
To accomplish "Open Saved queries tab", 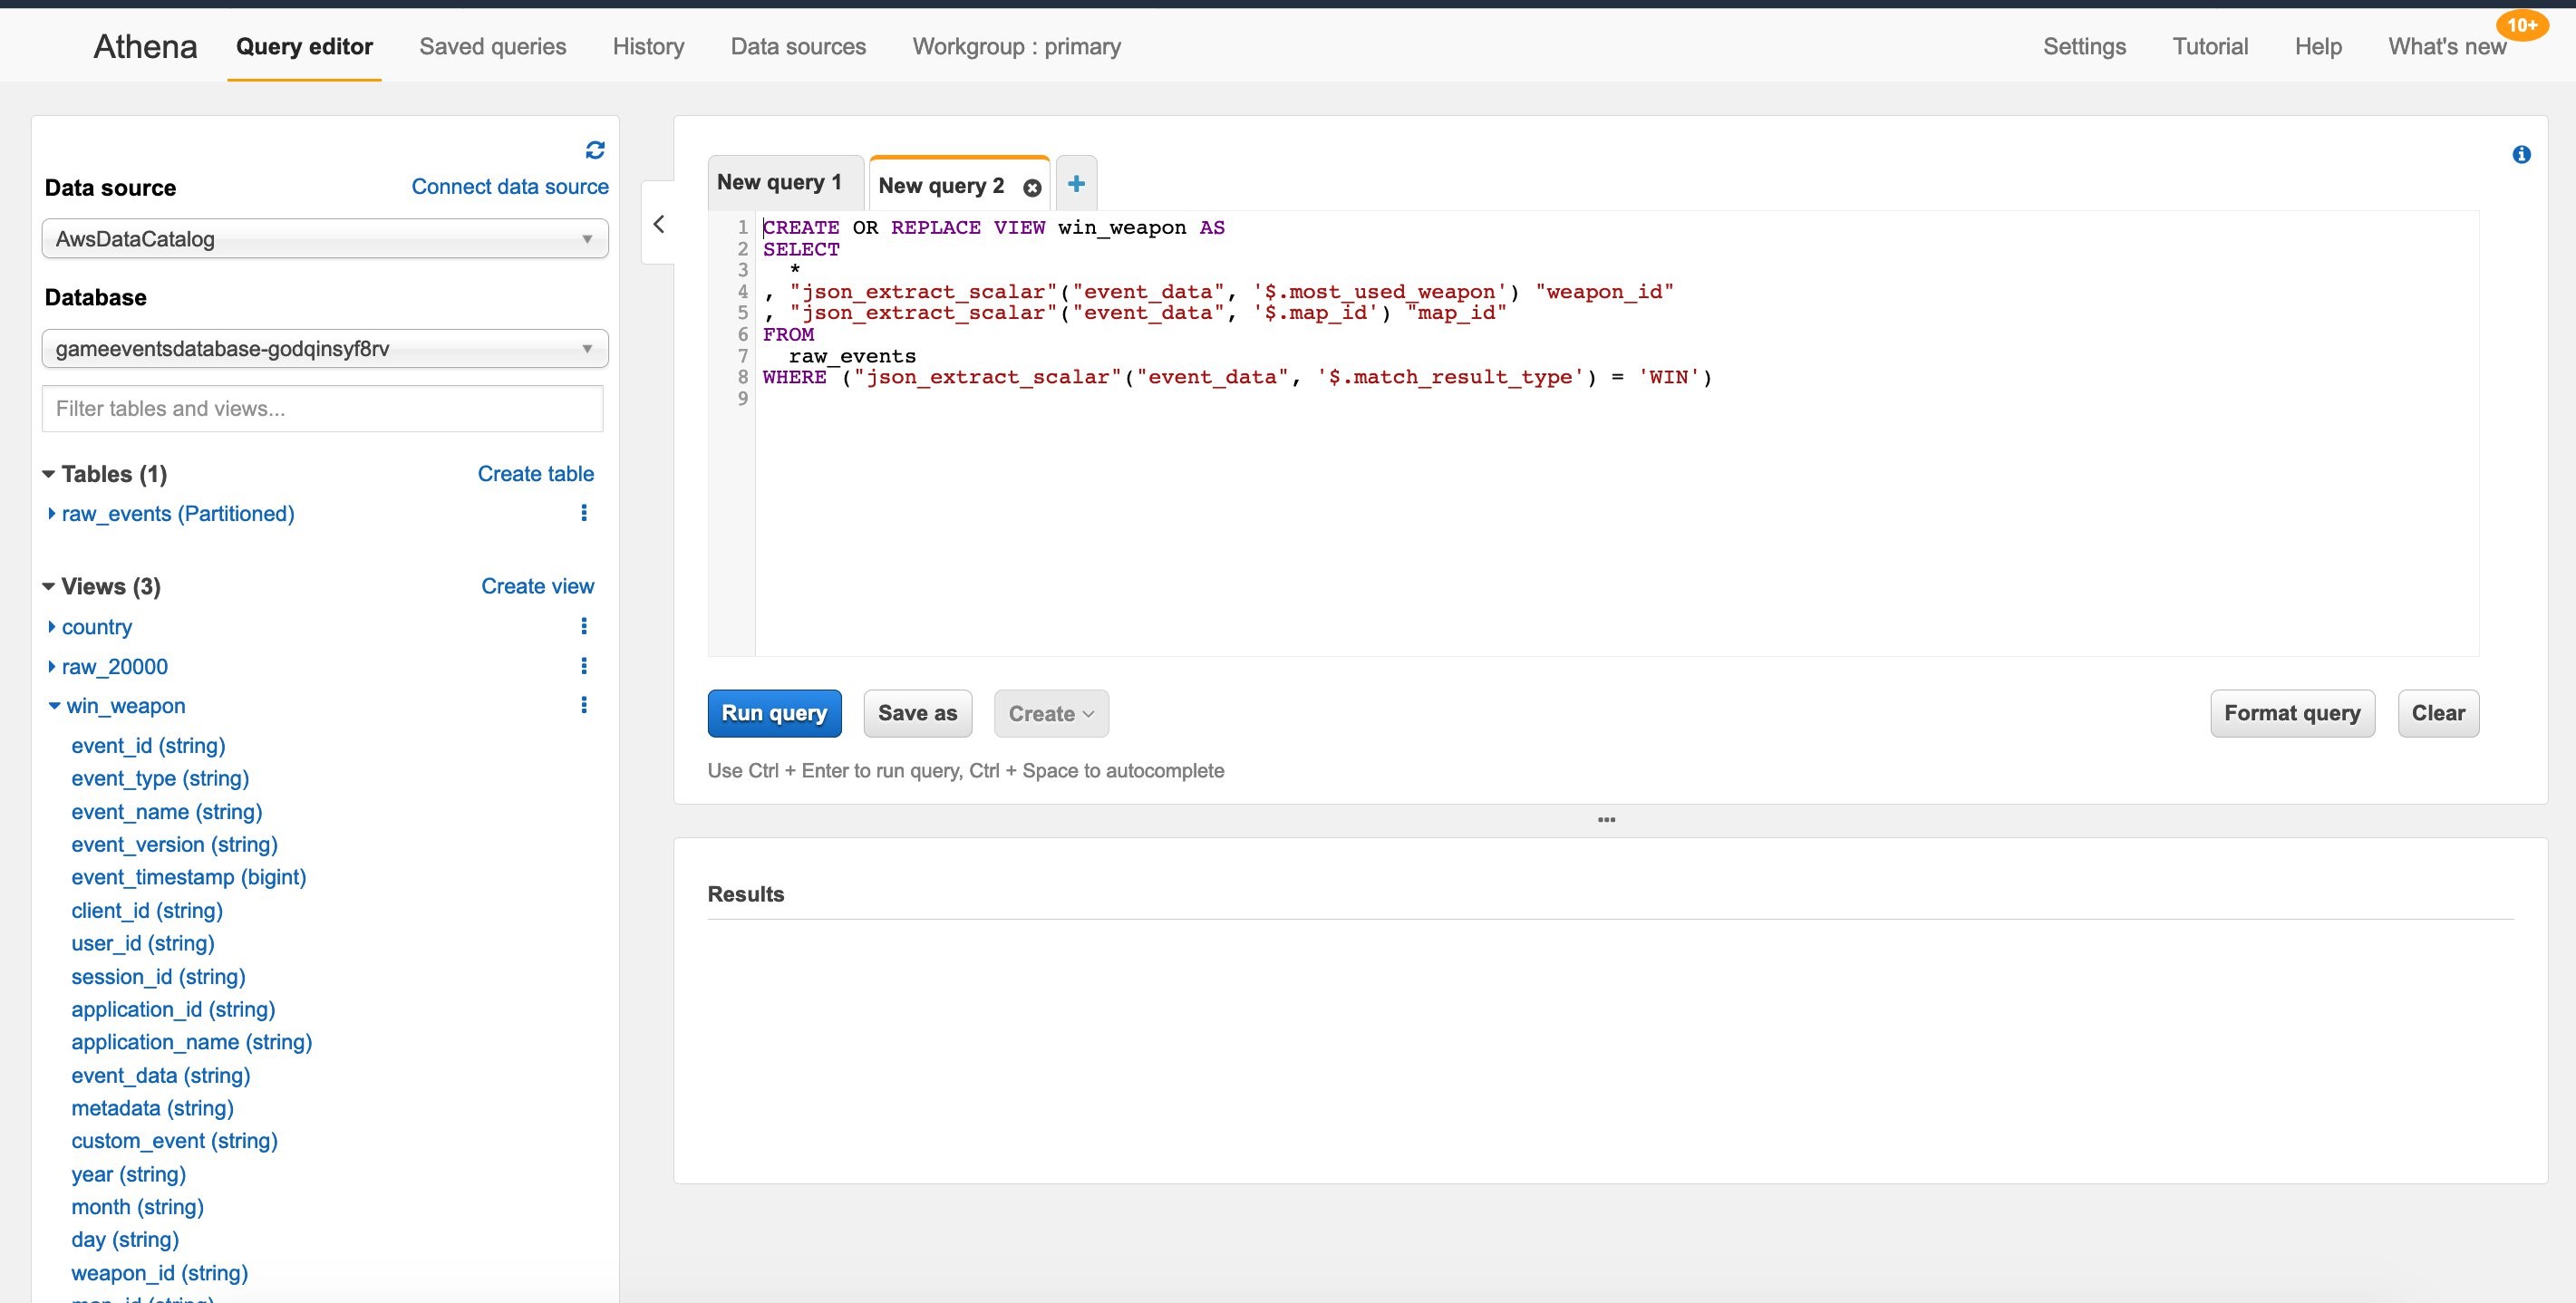I will (x=493, y=46).
